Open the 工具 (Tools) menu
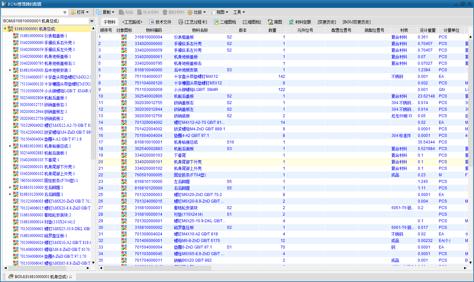 239,12
